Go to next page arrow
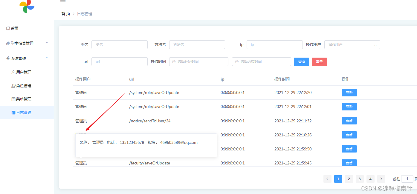Viewport: 417px width, 194px height. [381, 179]
